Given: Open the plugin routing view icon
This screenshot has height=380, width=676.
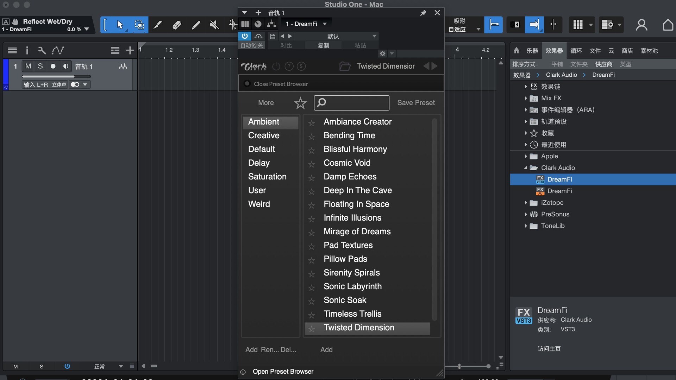Looking at the screenshot, I should [271, 24].
